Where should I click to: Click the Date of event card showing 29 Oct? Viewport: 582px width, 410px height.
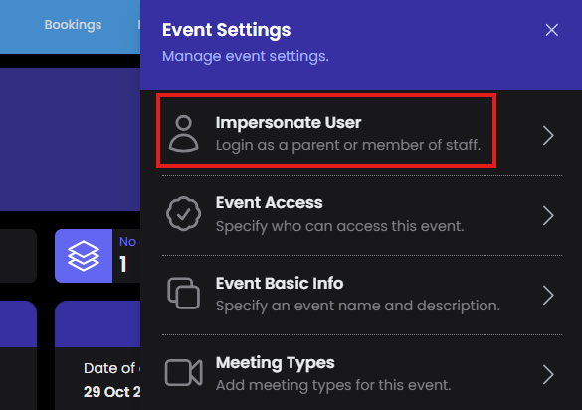click(x=97, y=355)
